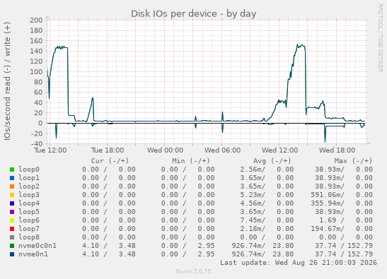Click the 'Cur (-/+)' column header

click(110, 161)
